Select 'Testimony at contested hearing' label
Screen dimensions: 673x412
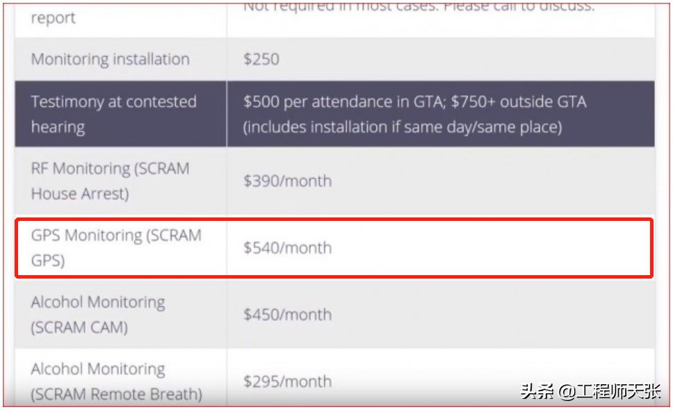tap(113, 114)
